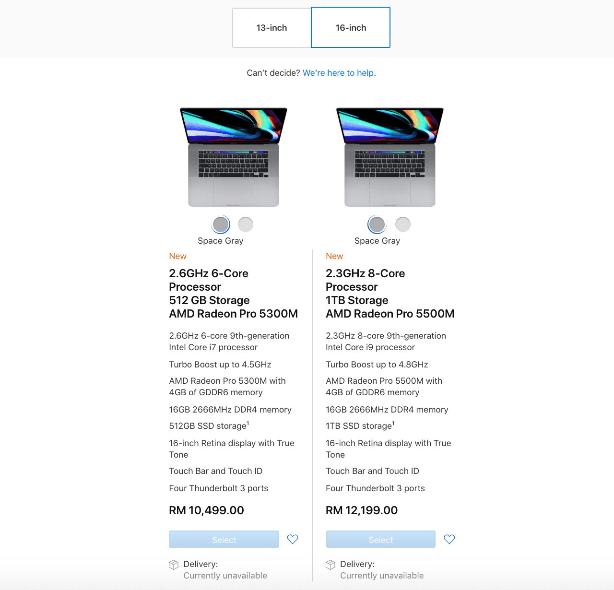Viewport: 614px width, 590px height.
Task: Switch to the 13-inch tab
Action: pos(272,28)
